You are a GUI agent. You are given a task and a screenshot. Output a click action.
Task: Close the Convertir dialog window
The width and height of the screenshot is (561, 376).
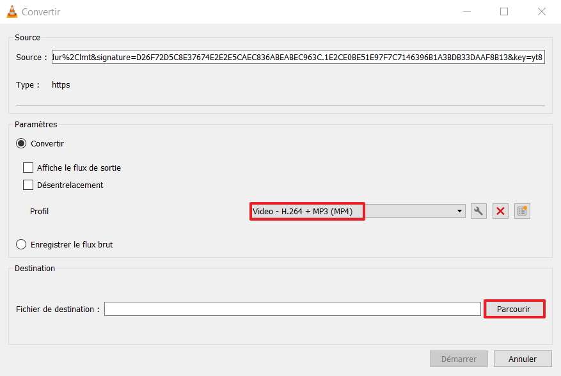click(542, 12)
